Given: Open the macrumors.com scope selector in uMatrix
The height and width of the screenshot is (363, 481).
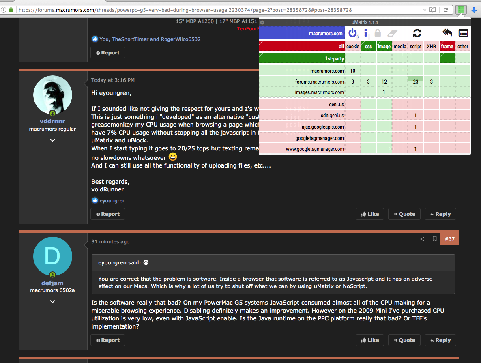Looking at the screenshot, I should (x=302, y=33).
